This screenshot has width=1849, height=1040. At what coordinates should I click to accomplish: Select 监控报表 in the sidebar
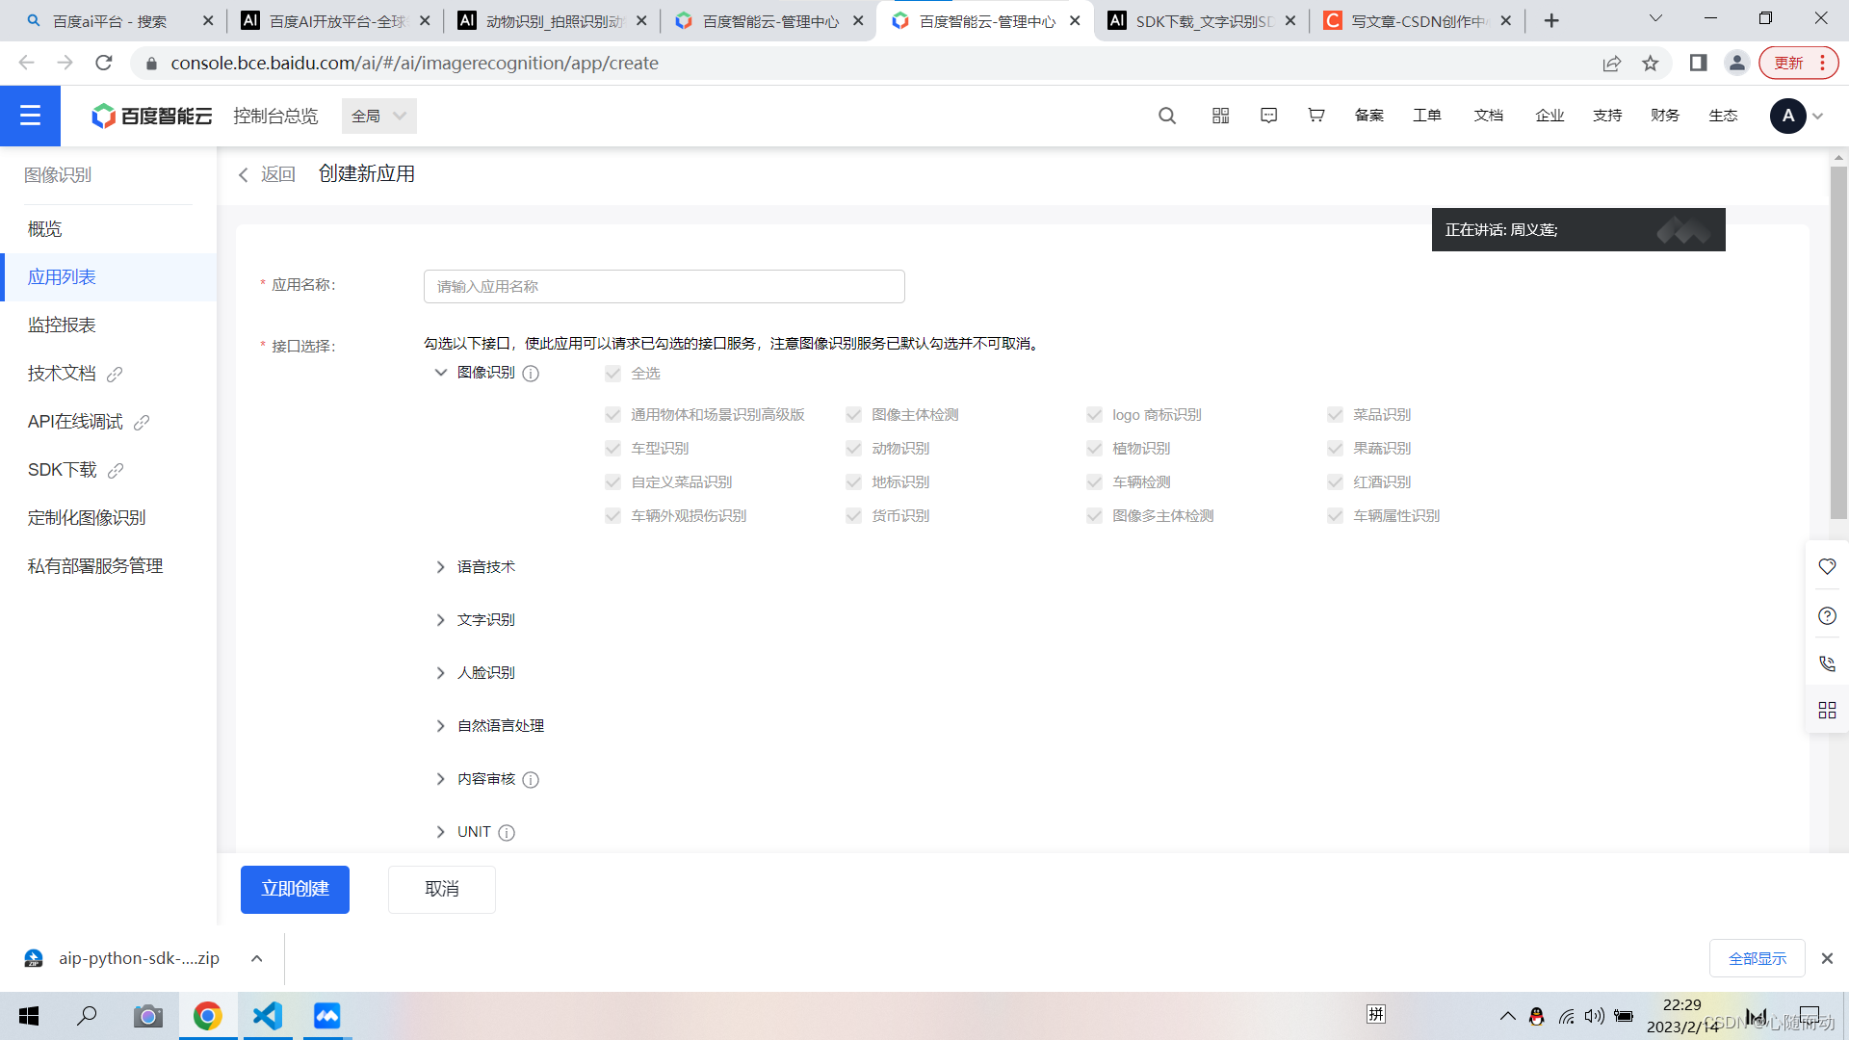point(108,325)
